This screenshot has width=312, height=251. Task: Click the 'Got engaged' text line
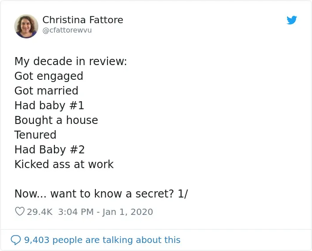pos(49,76)
